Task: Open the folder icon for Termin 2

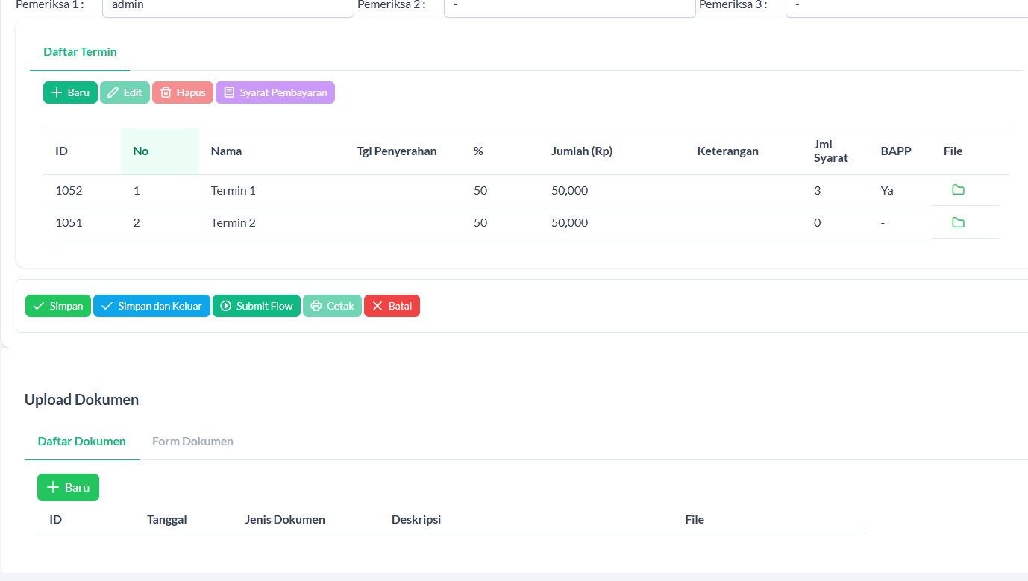Action: 958,222
